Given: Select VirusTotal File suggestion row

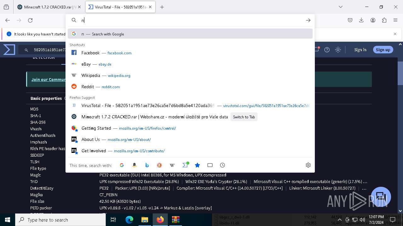Looking at the screenshot, I should pyautogui.click(x=190, y=105).
